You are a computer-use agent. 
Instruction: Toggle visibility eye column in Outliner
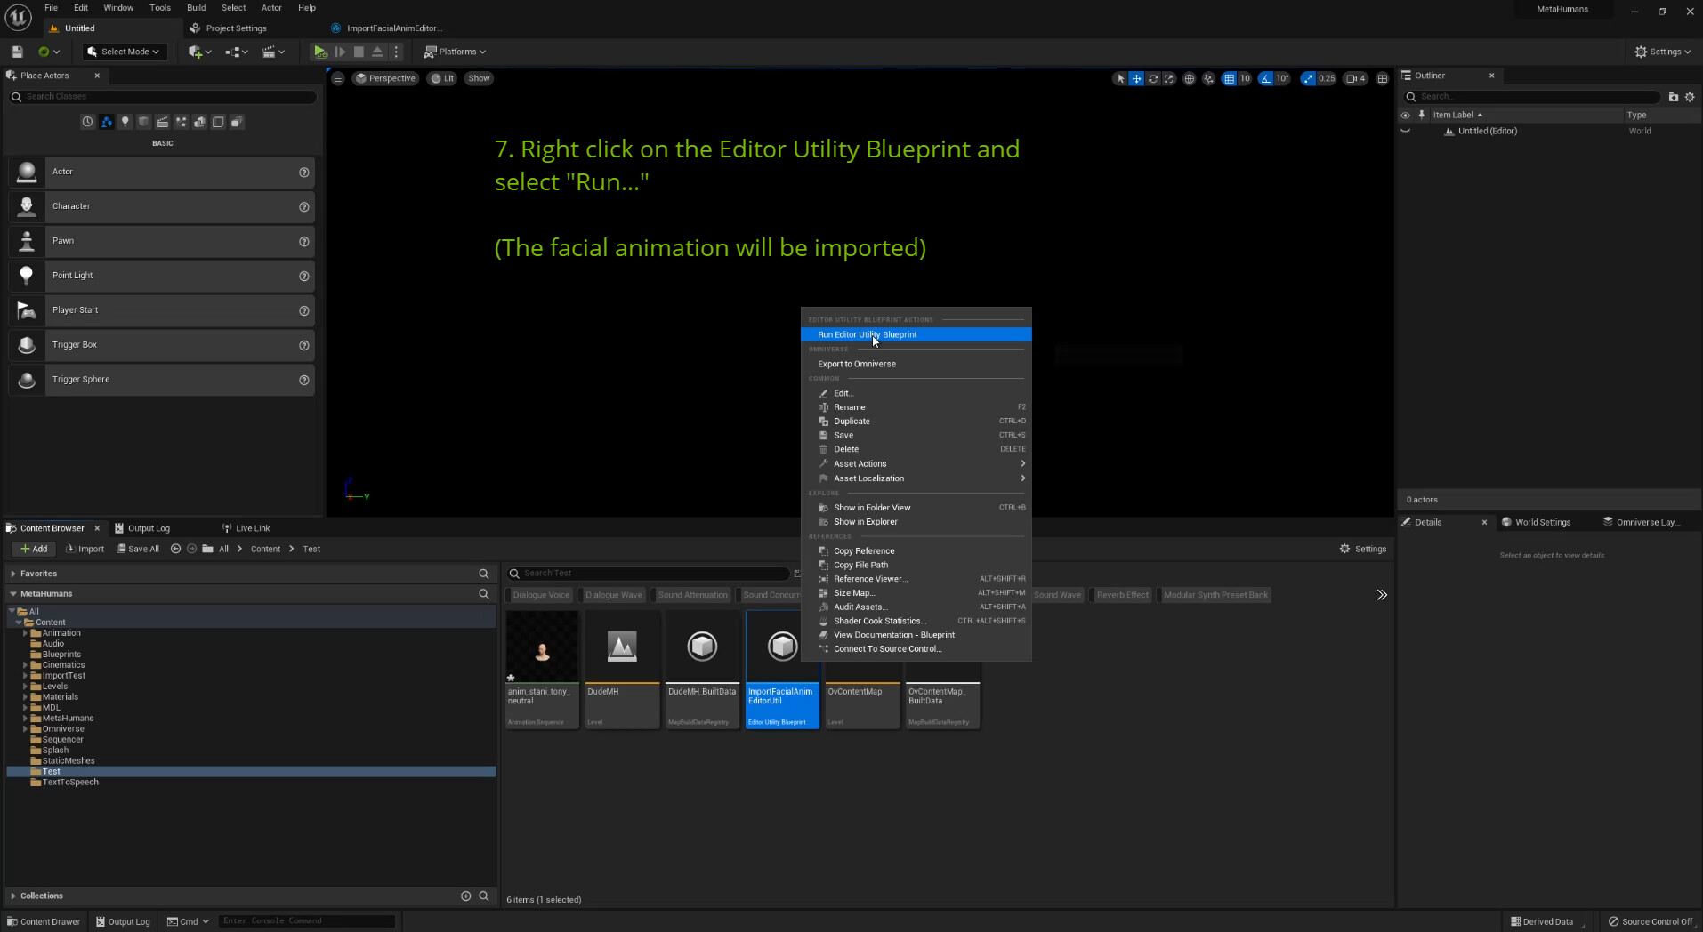(x=1405, y=115)
